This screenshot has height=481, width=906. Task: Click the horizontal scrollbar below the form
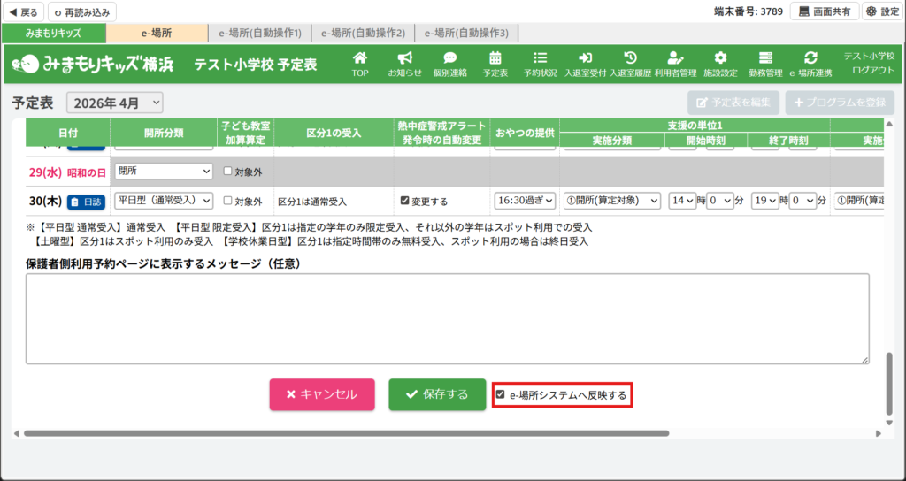pos(346,433)
